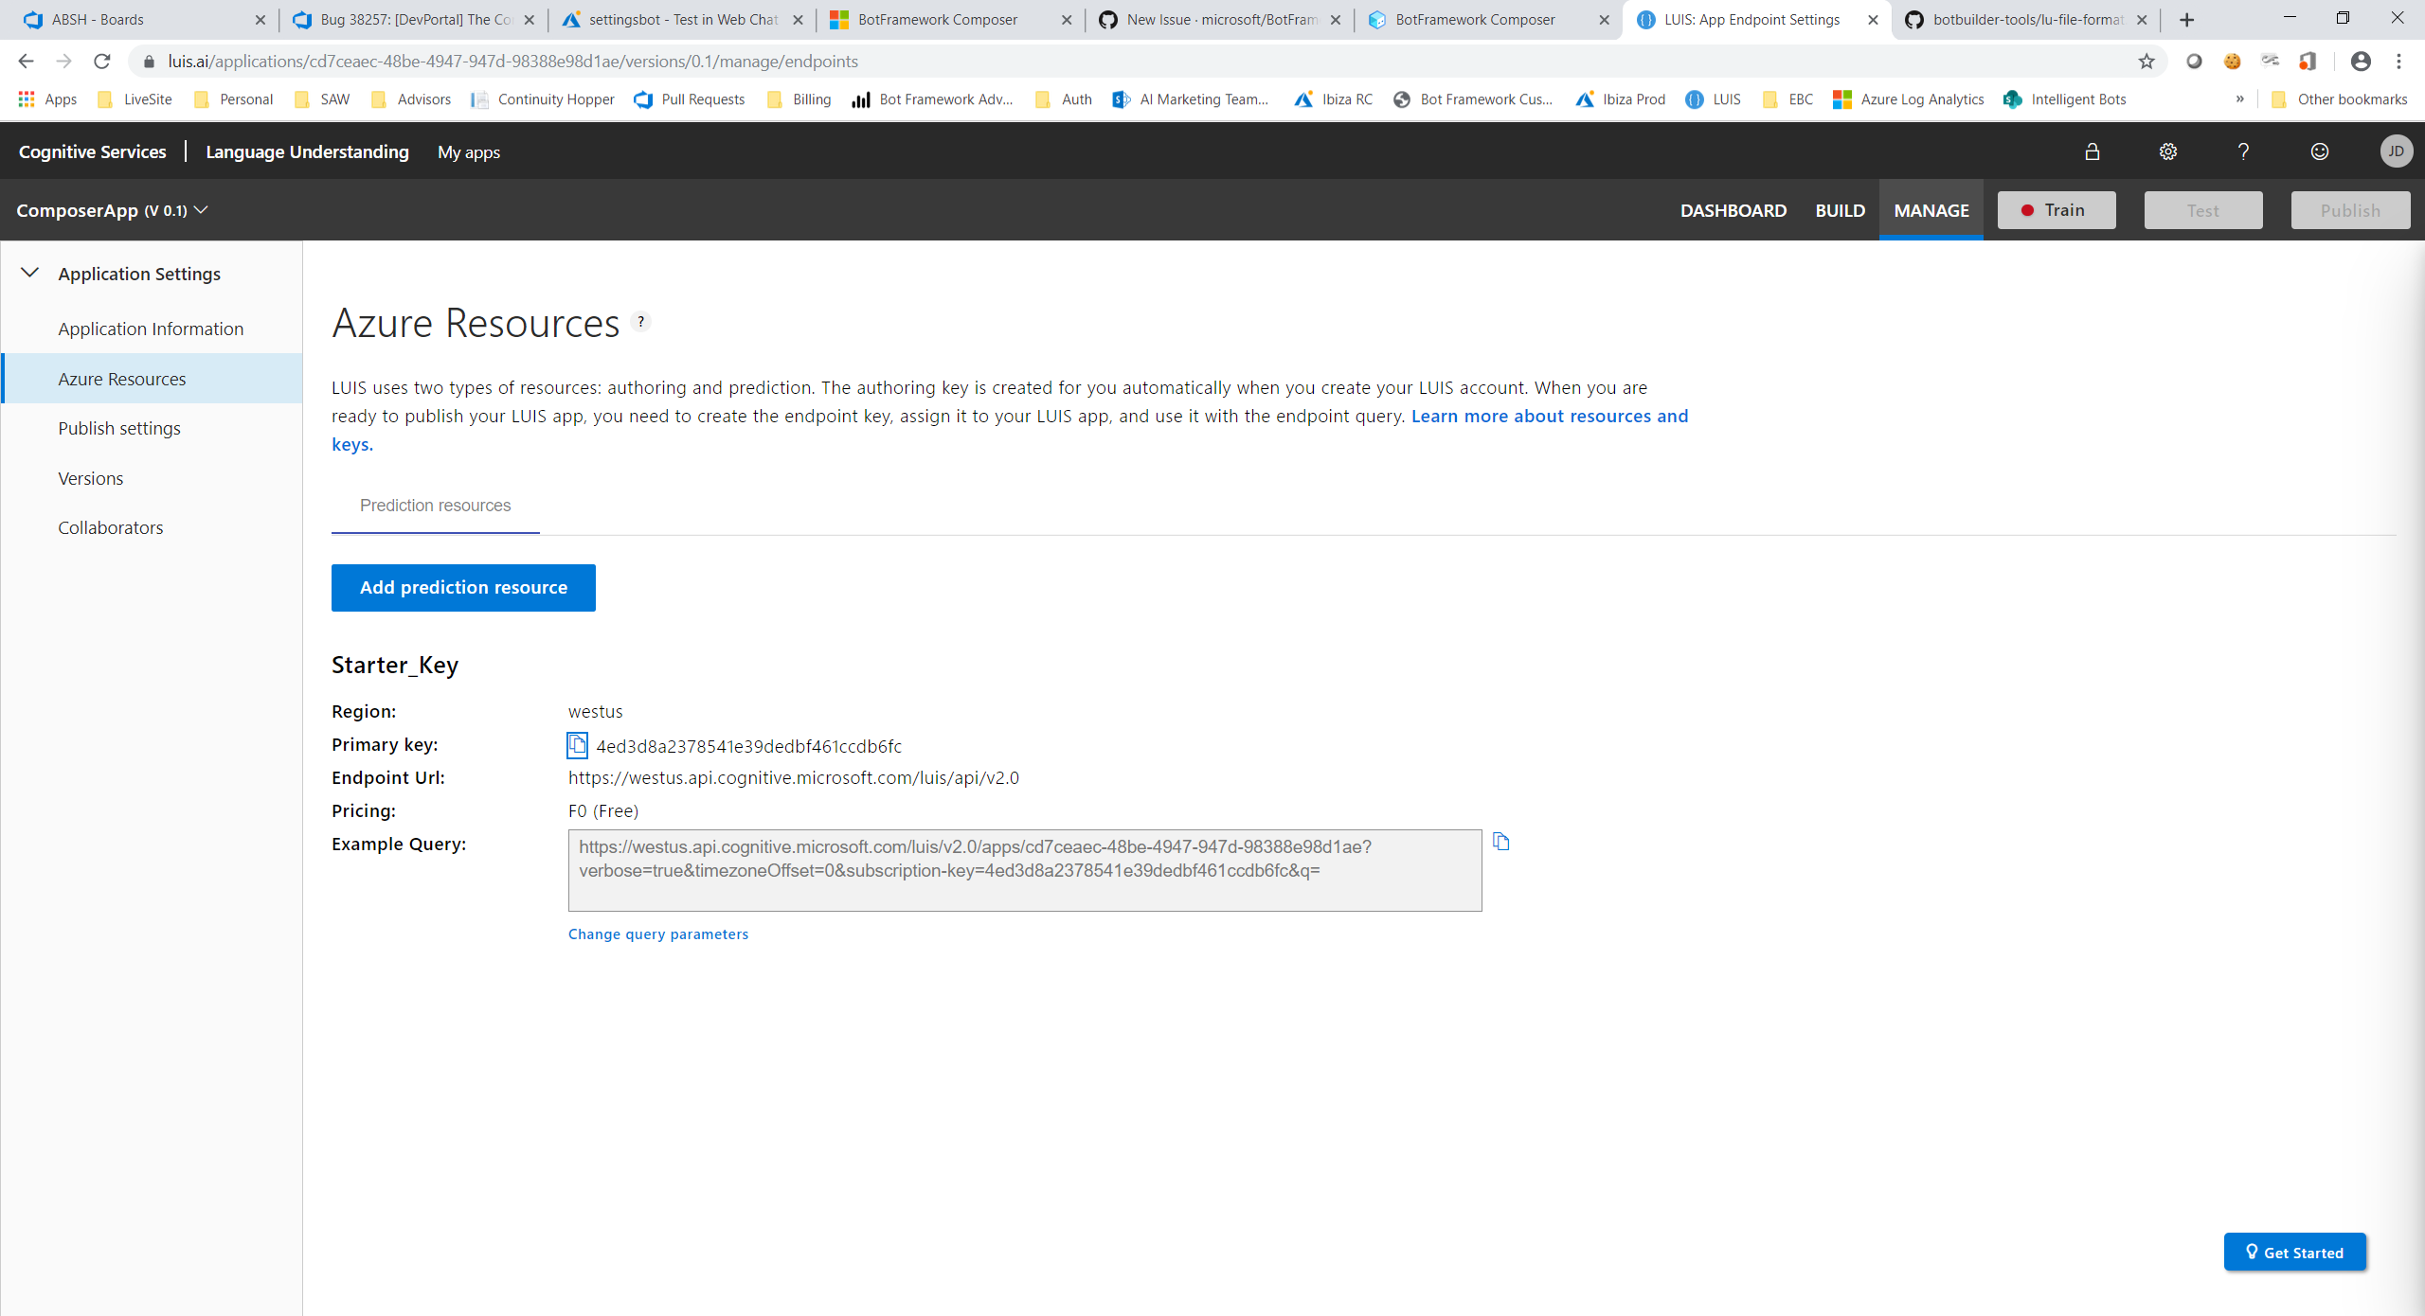The height and width of the screenshot is (1316, 2425).
Task: Copy the Example Query via copy icon
Action: click(x=1501, y=841)
